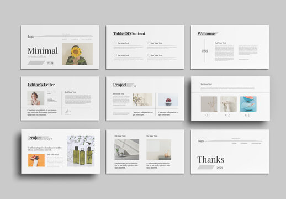The image size is (286, 199).
Task: Click the "Presentation" subtitle under Minimal
Action: tap(37, 56)
